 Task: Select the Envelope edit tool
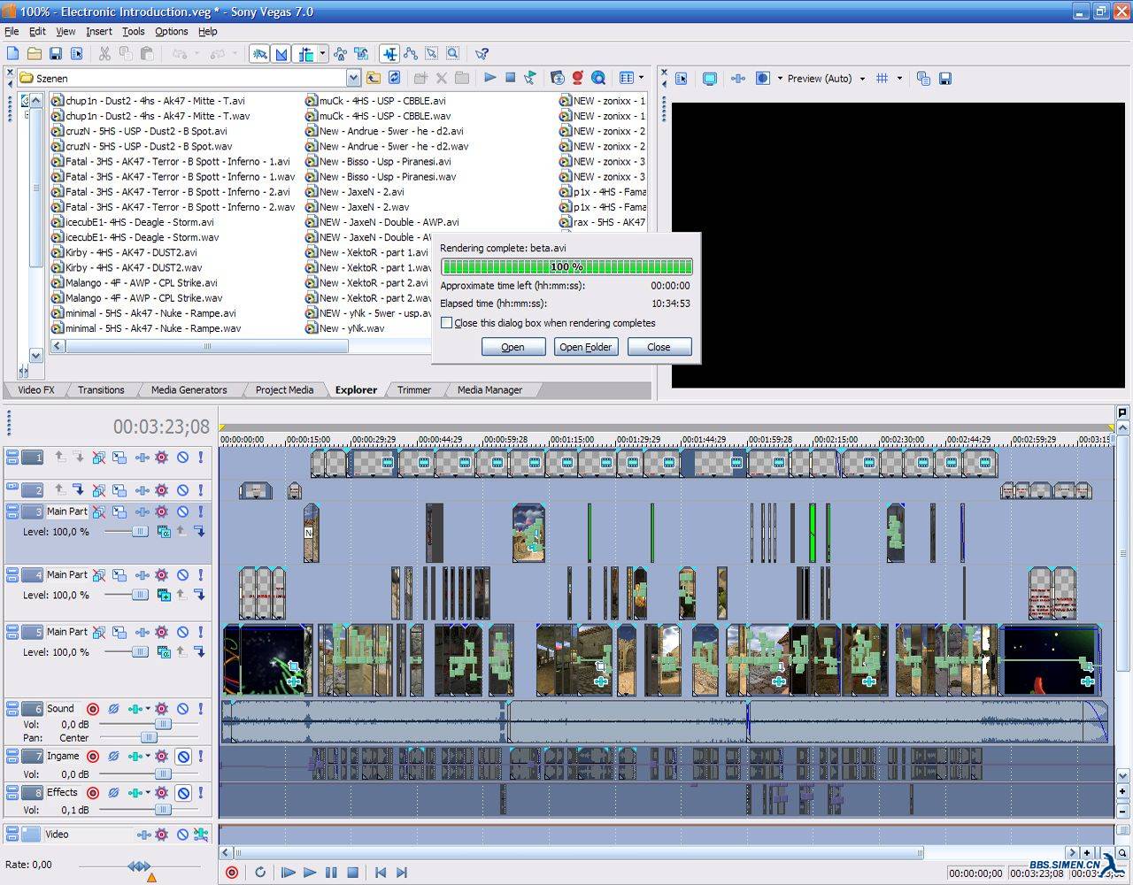(x=411, y=54)
